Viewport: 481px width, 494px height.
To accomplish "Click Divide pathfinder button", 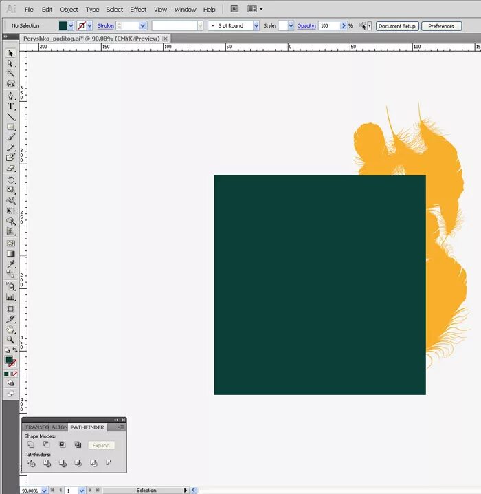I will click(31, 463).
